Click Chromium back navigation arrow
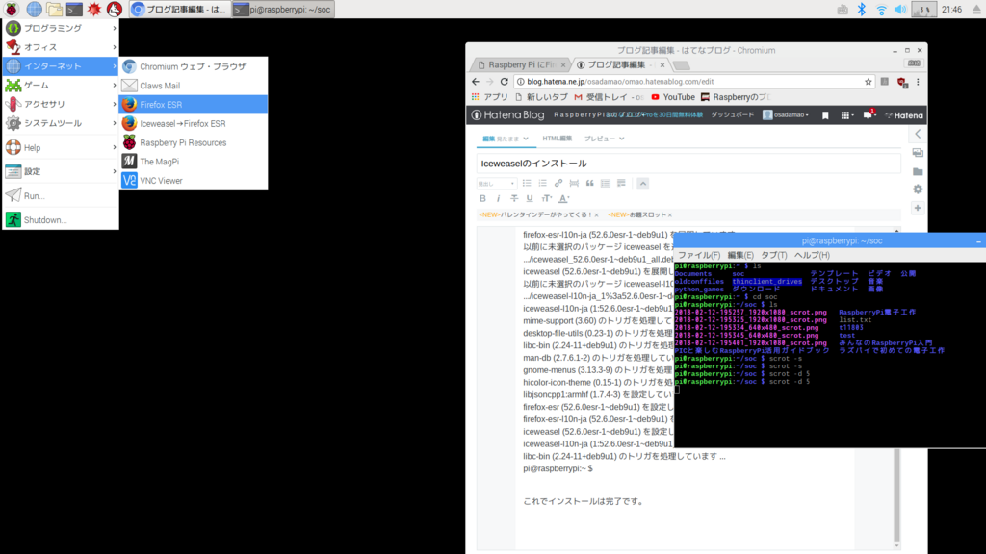 coord(476,82)
